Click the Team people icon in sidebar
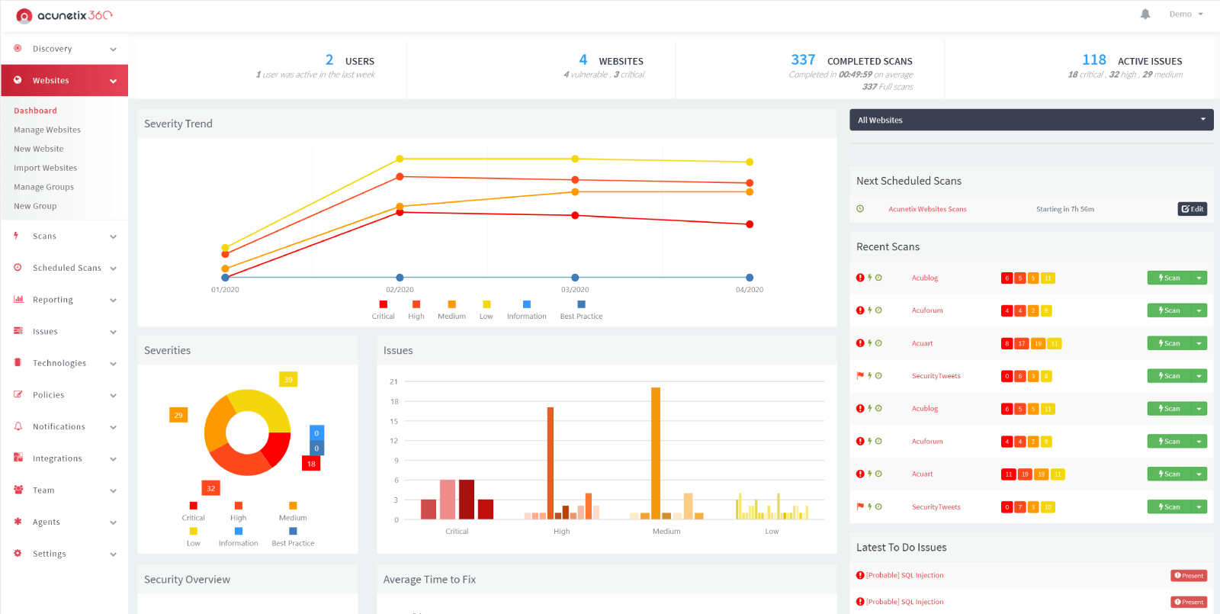Screen dimensions: 1220x614 tap(18, 490)
